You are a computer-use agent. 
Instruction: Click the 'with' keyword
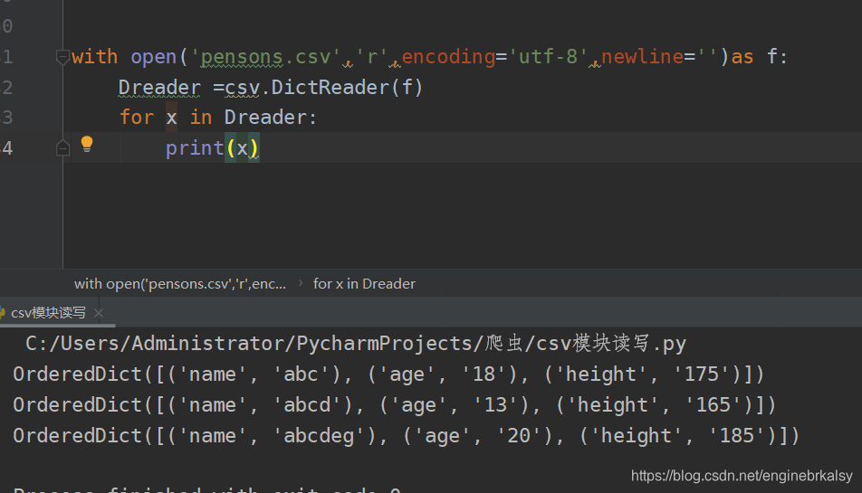coord(94,57)
